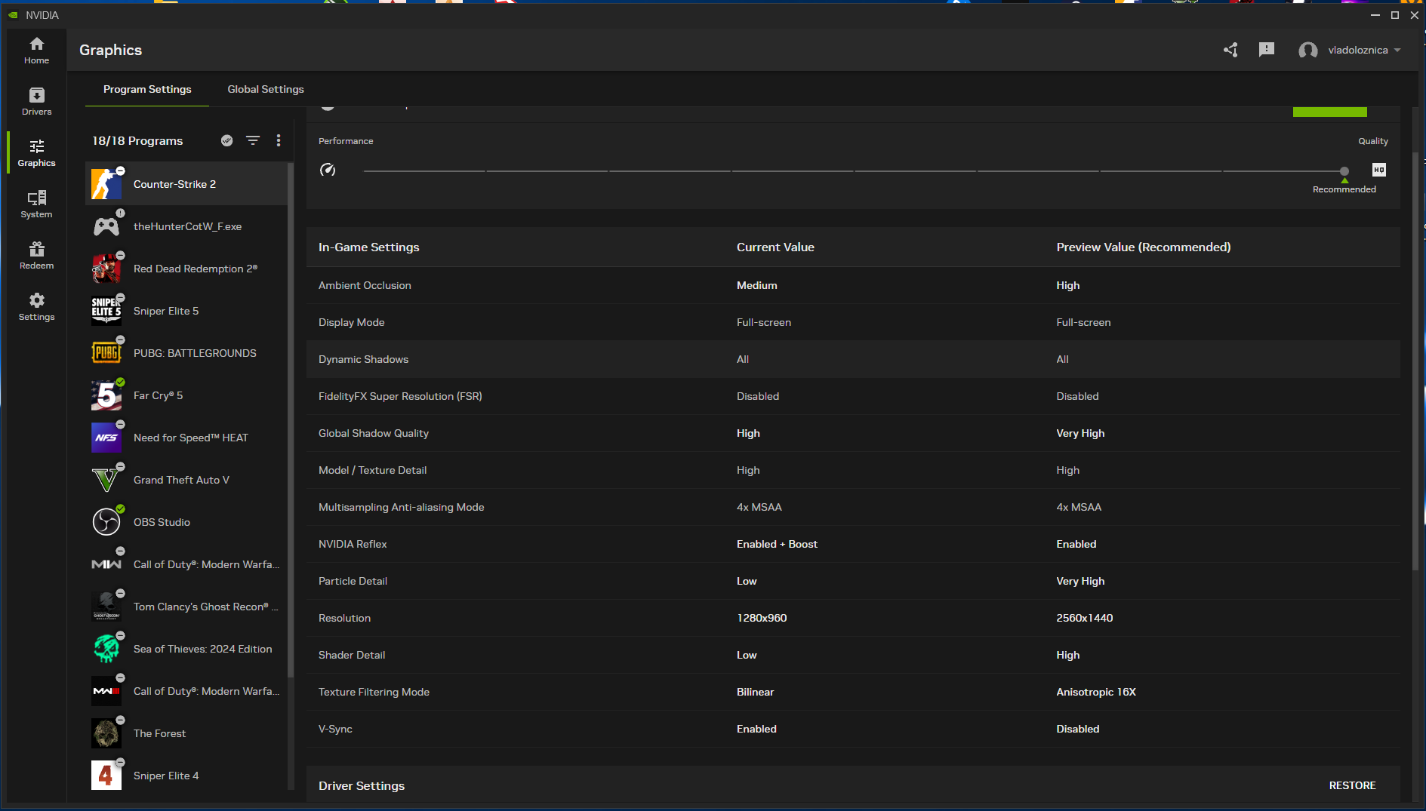This screenshot has height=811, width=1426.
Task: Select Tom Clancy's Ghost Recon program
Action: [x=186, y=607]
